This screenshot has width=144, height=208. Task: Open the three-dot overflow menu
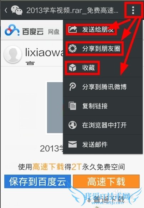(133, 10)
